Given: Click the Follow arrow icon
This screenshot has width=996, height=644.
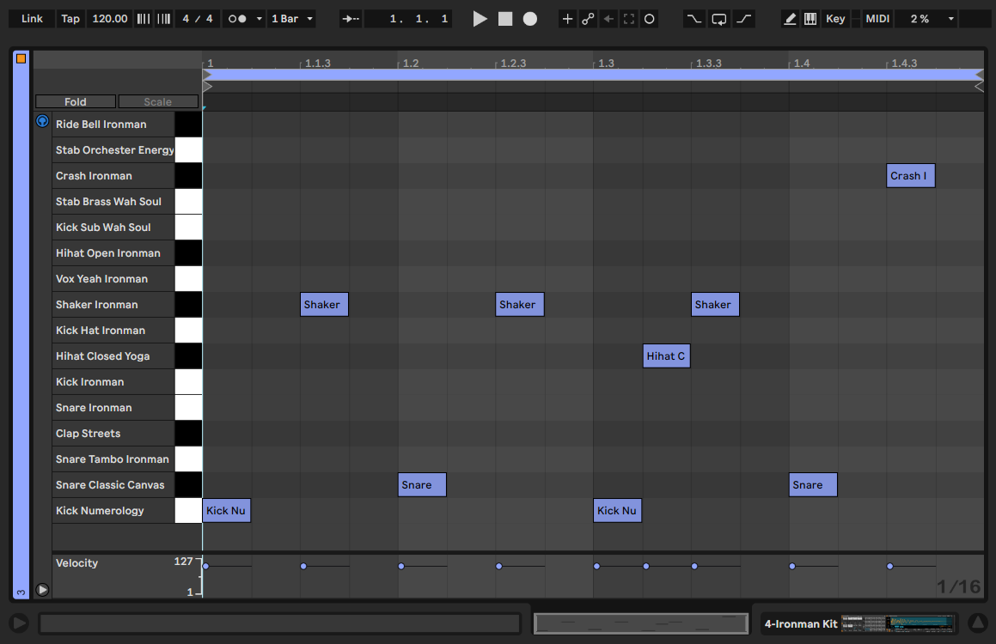Looking at the screenshot, I should pos(351,19).
